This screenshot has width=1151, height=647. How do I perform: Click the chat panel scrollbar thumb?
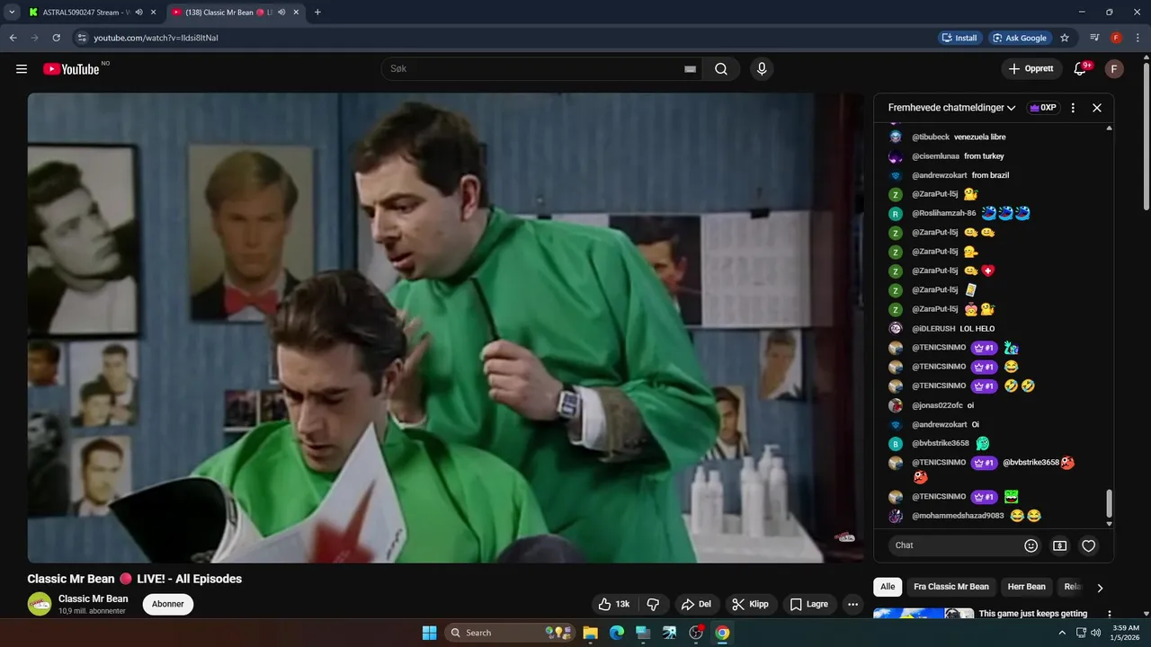(x=1109, y=504)
